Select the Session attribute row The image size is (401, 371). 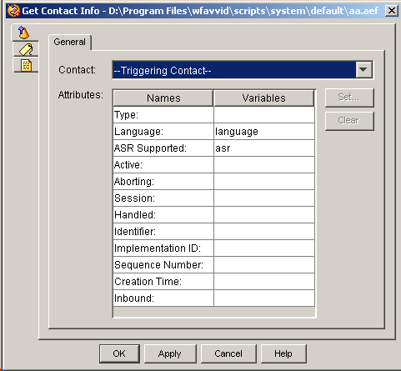tap(214, 198)
